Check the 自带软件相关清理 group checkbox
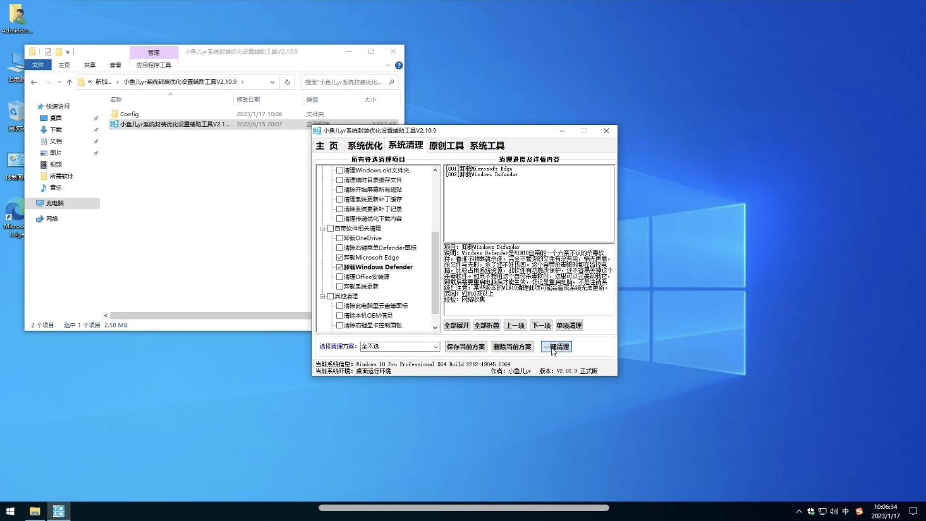 (x=331, y=229)
